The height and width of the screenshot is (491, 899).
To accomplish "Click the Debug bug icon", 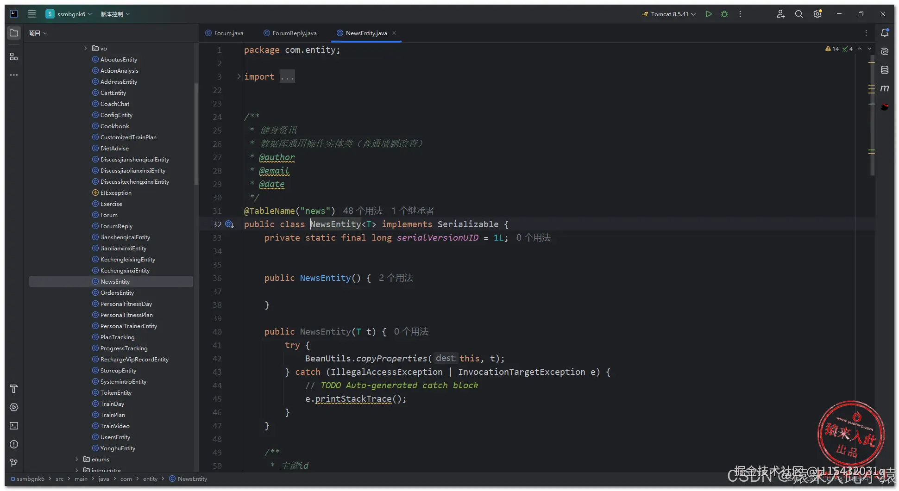I will [x=724, y=14].
